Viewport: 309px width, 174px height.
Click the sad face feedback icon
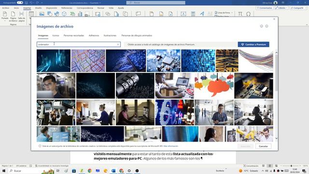(267, 26)
